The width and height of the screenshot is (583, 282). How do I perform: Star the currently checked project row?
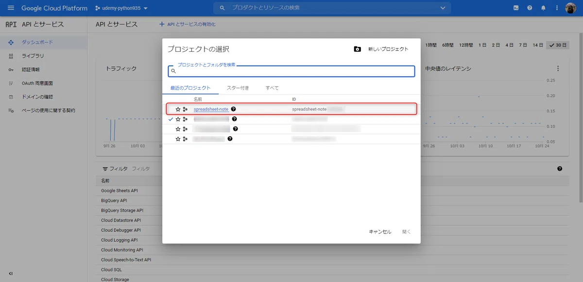point(178,119)
